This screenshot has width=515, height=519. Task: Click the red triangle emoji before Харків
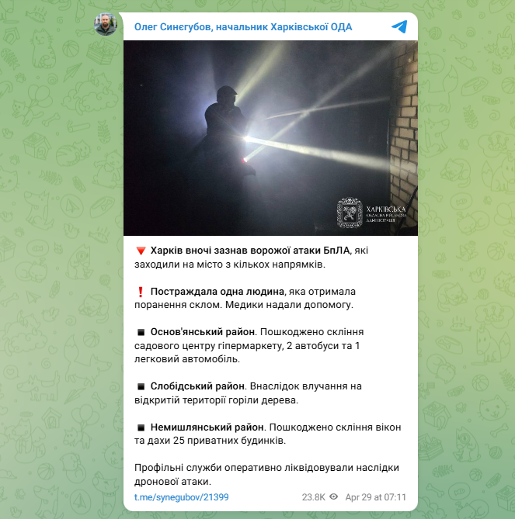pyautogui.click(x=141, y=251)
